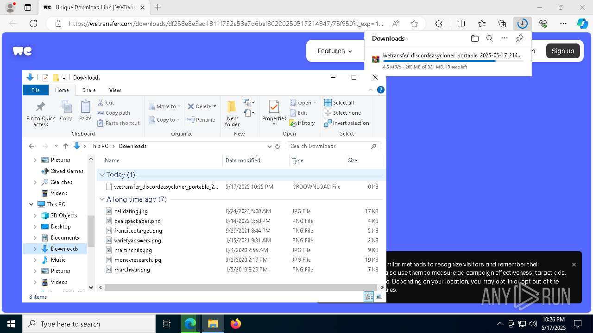The image size is (593, 333).
Task: Open the Favorites list icon
Action: (482, 24)
